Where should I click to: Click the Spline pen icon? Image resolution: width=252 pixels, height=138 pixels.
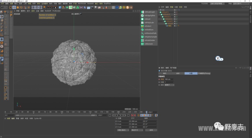pyautogui.click(x=64, y=8)
